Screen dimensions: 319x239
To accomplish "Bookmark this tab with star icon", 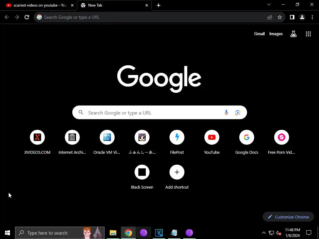I will (280, 17).
